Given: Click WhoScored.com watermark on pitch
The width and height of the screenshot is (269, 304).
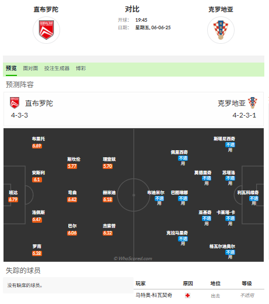Looking at the screenshot, I should [x=133, y=258].
